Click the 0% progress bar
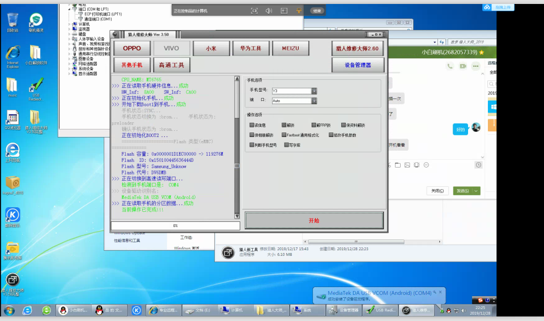 point(175,226)
